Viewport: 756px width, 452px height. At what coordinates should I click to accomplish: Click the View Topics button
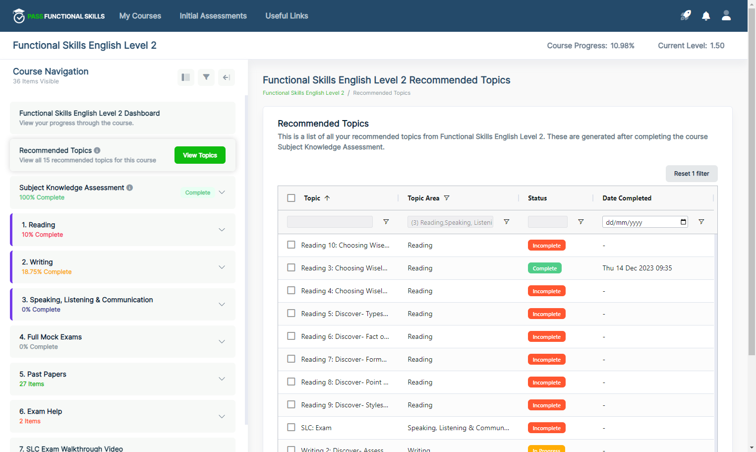(200, 155)
